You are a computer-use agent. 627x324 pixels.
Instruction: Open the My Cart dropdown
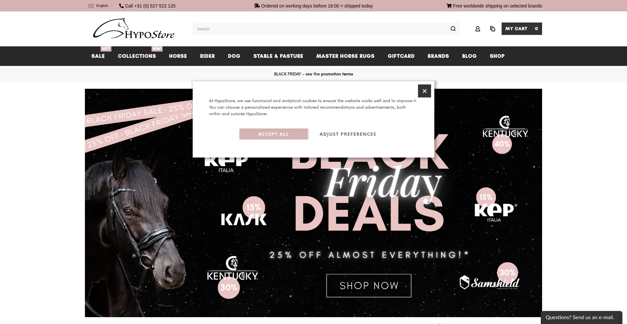point(522,29)
